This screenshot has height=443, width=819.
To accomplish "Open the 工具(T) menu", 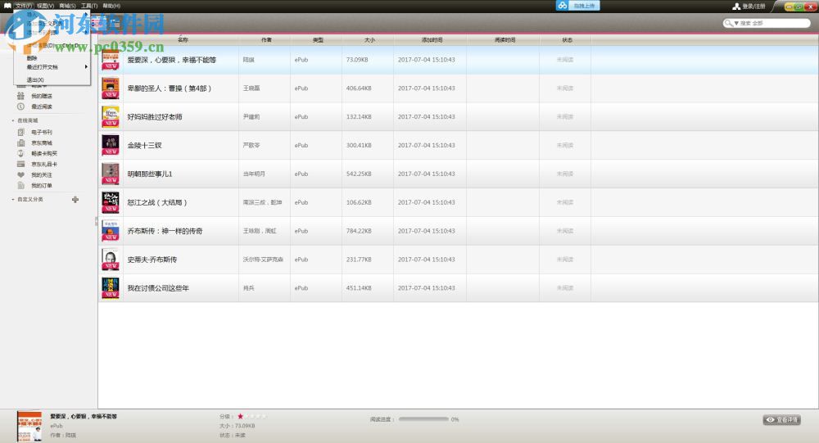I will [89, 6].
